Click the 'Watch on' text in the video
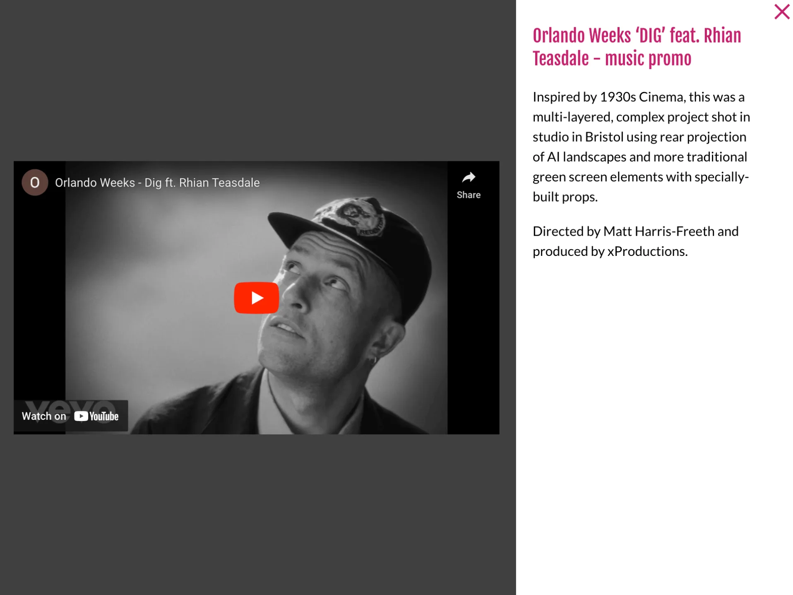Screen dimensions: 793x595 [x=44, y=416]
